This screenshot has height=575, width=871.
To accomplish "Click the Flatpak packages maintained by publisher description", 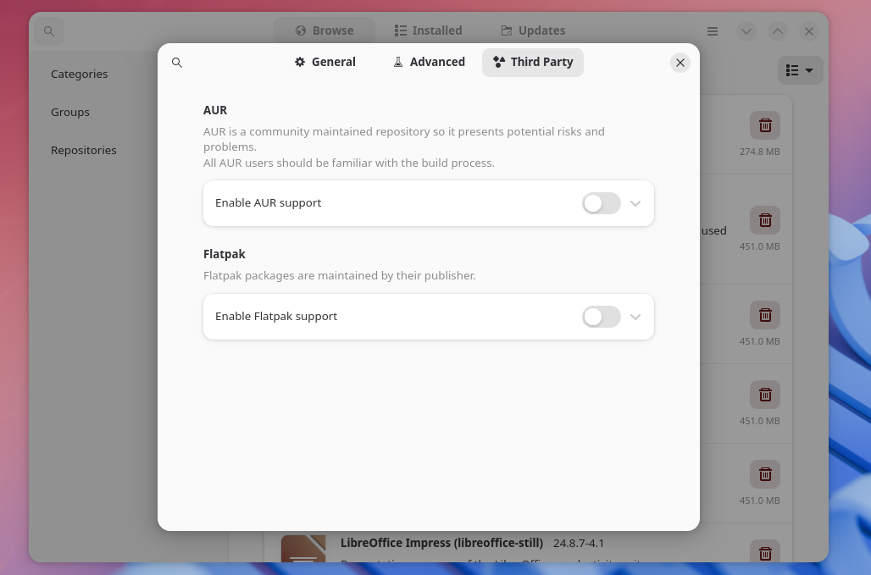I will click(340, 276).
